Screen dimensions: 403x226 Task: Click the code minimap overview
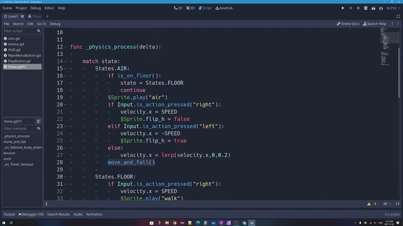pos(389,46)
